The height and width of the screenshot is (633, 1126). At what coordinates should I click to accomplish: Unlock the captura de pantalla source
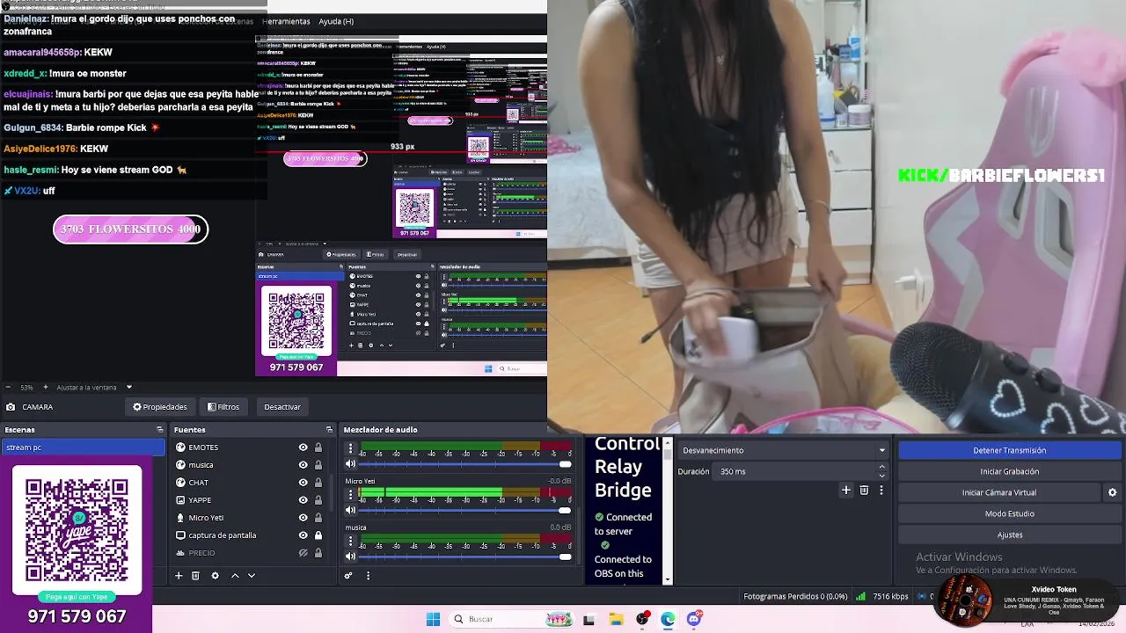tap(318, 535)
